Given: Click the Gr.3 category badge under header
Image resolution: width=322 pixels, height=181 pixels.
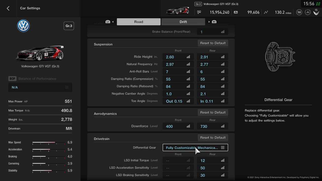Looking at the screenshot, I should tap(69, 26).
